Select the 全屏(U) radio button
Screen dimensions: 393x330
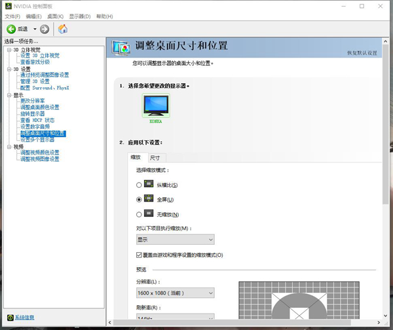pyautogui.click(x=139, y=200)
